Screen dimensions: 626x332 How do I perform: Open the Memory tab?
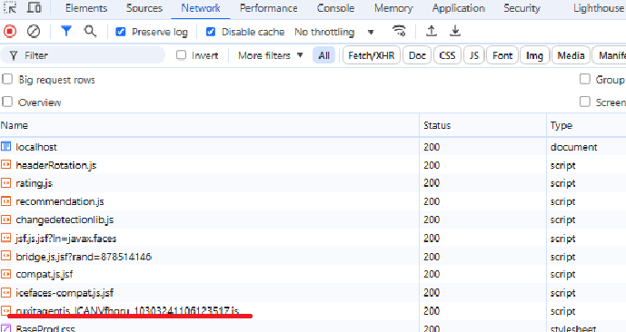coord(393,8)
